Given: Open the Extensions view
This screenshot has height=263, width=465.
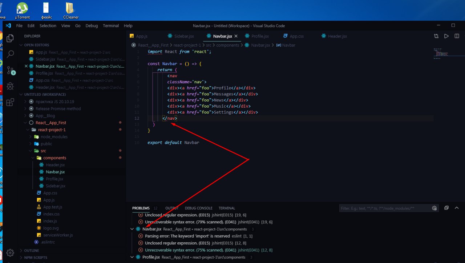Looking at the screenshot, I should tap(10, 102).
